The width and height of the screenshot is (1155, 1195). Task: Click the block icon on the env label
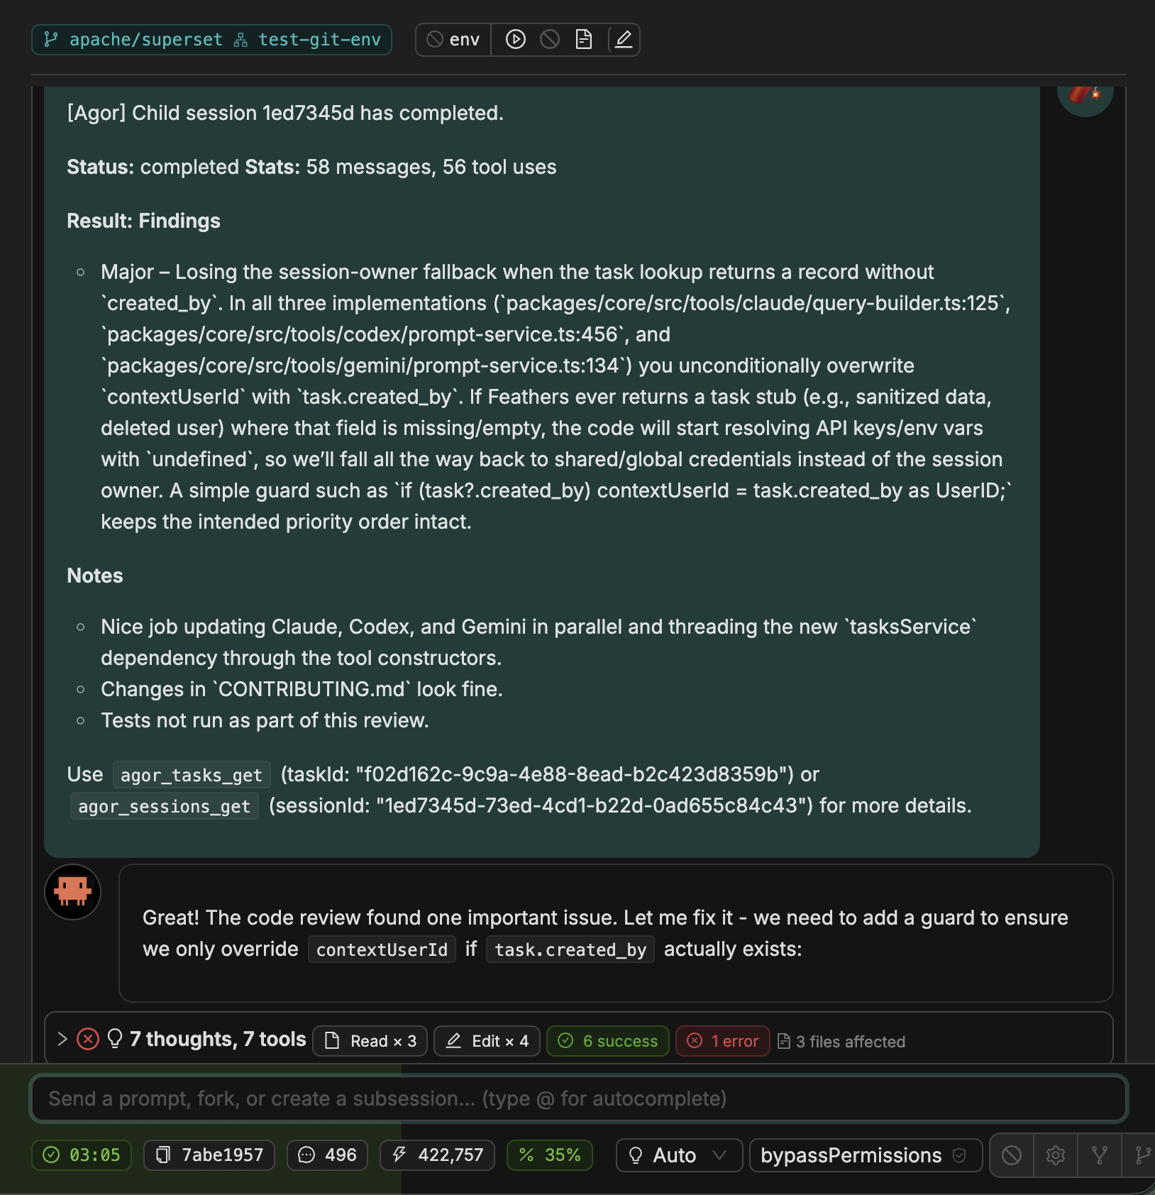pyautogui.click(x=433, y=40)
